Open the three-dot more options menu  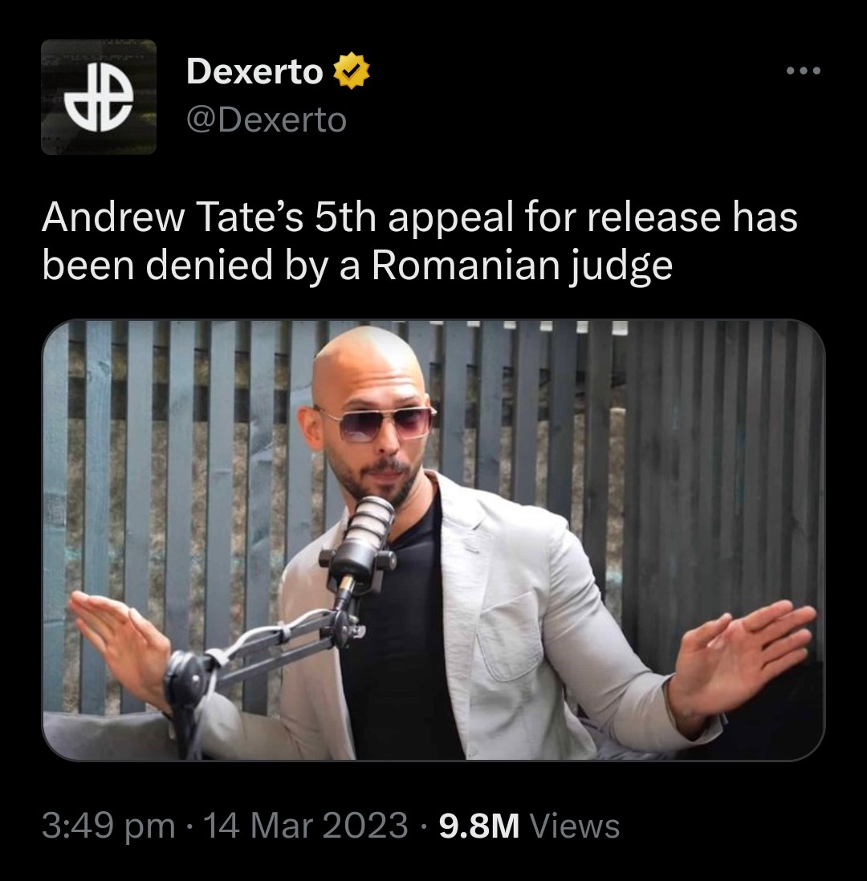point(804,71)
